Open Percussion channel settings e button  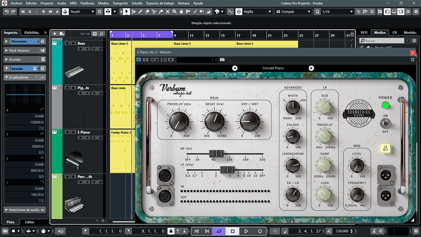tap(43, 41)
